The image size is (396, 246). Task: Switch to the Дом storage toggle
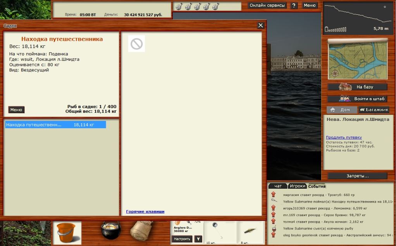[x=341, y=110]
